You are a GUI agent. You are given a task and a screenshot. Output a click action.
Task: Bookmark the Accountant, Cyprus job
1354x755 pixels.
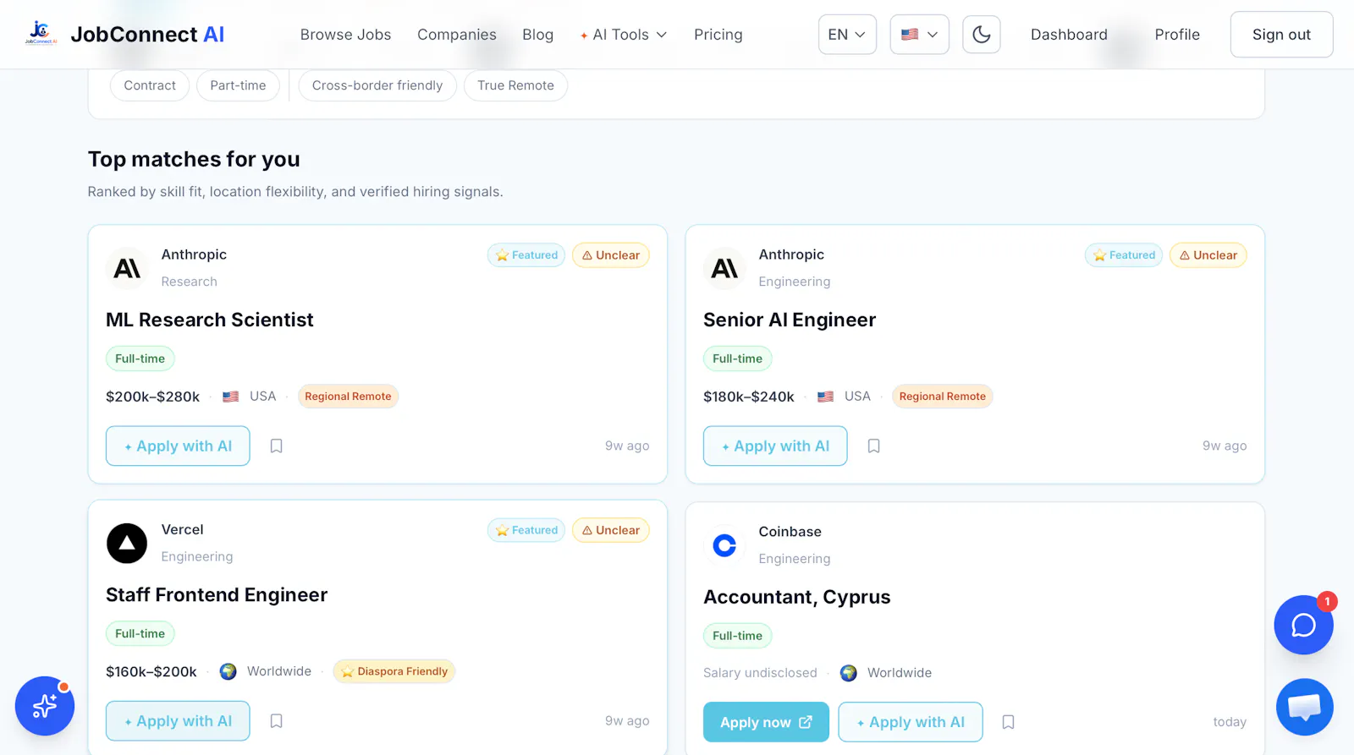(1008, 722)
